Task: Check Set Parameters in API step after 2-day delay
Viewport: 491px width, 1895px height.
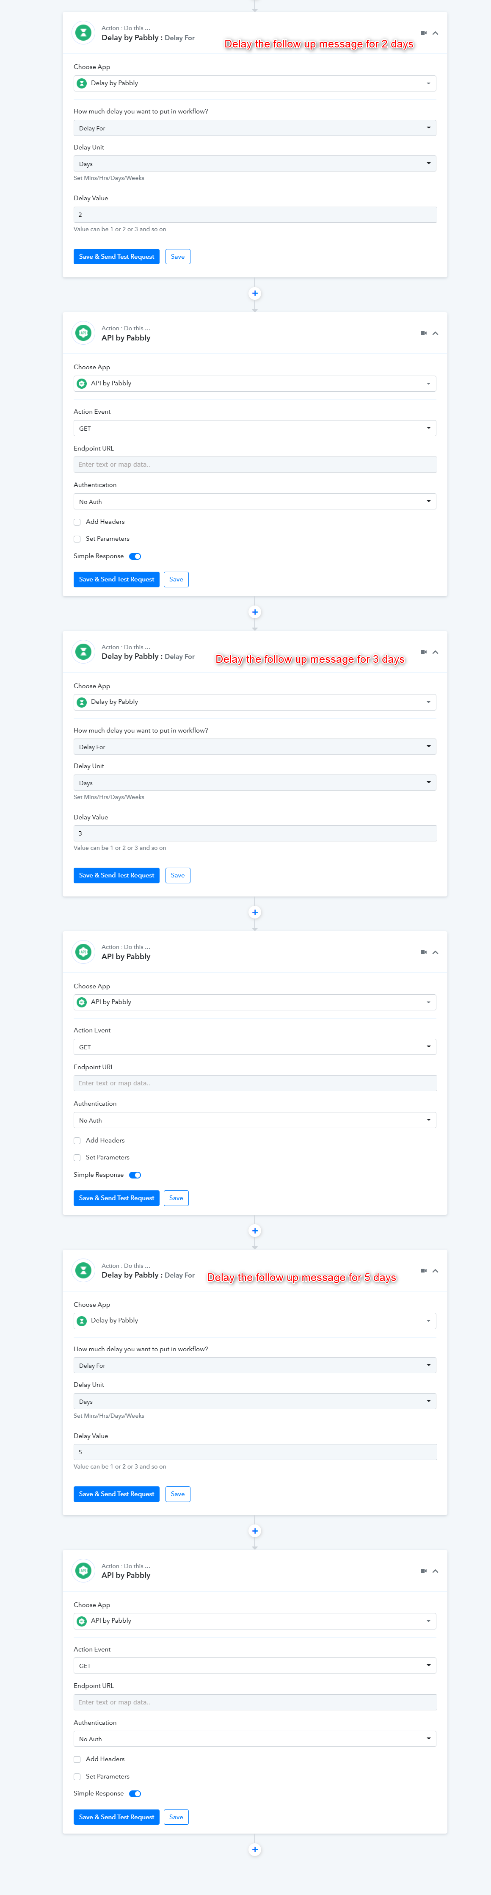Action: tap(77, 539)
